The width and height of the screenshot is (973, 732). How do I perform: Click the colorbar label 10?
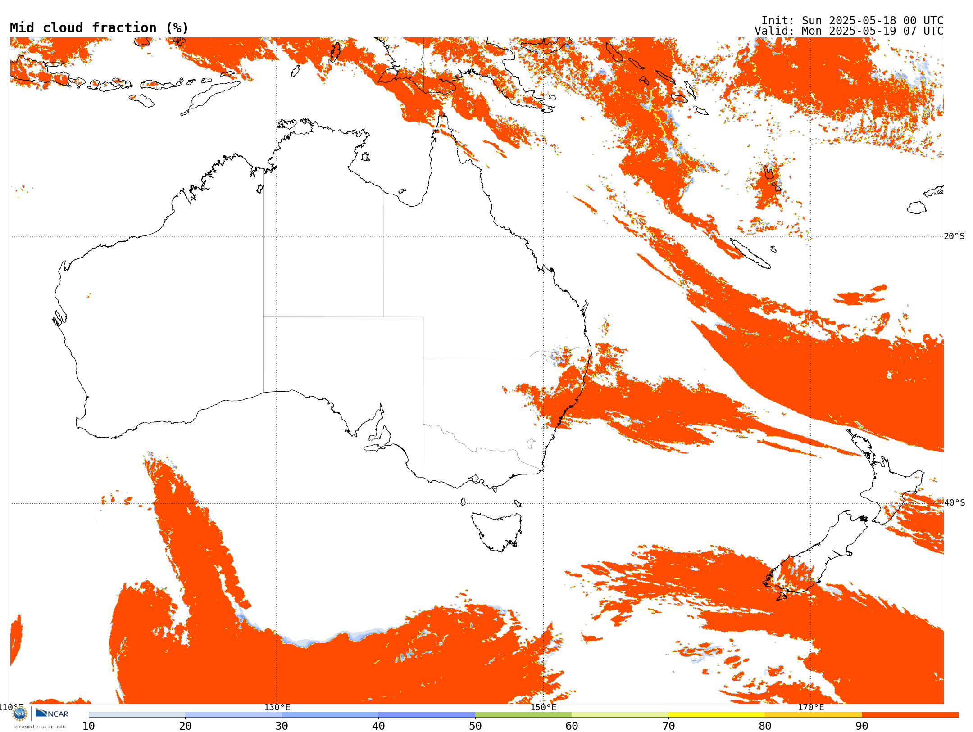click(x=89, y=726)
